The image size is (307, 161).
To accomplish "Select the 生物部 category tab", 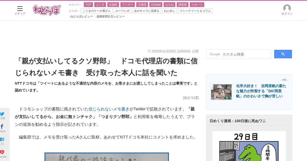I will [113, 5].
